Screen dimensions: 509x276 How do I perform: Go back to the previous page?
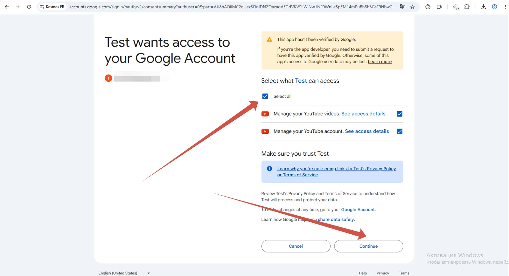click(x=7, y=7)
